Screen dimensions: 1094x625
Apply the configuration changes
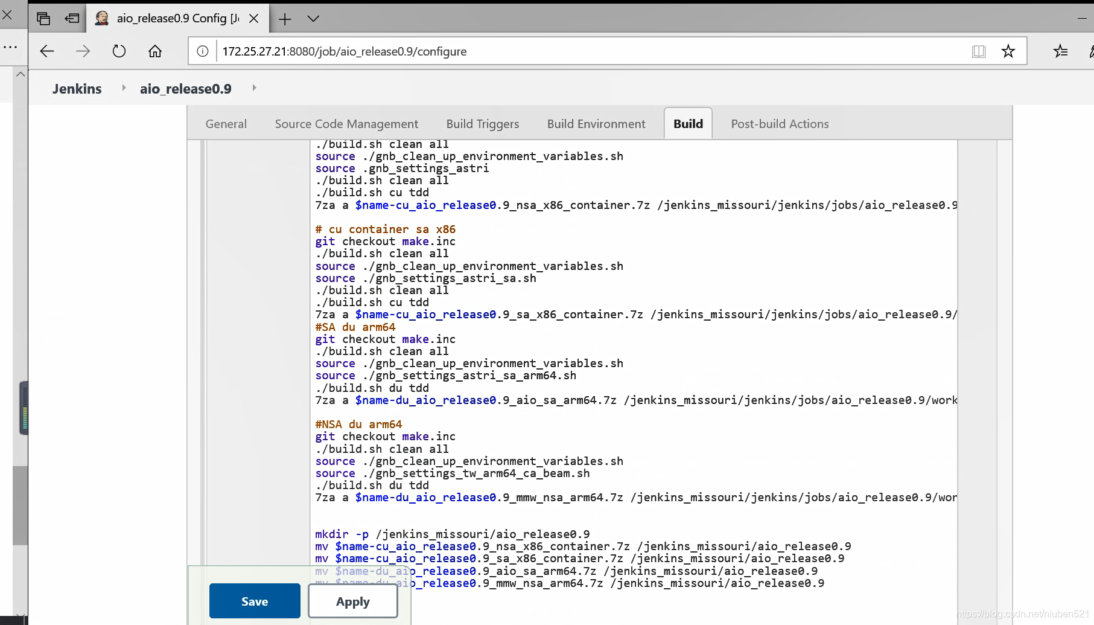tap(352, 601)
